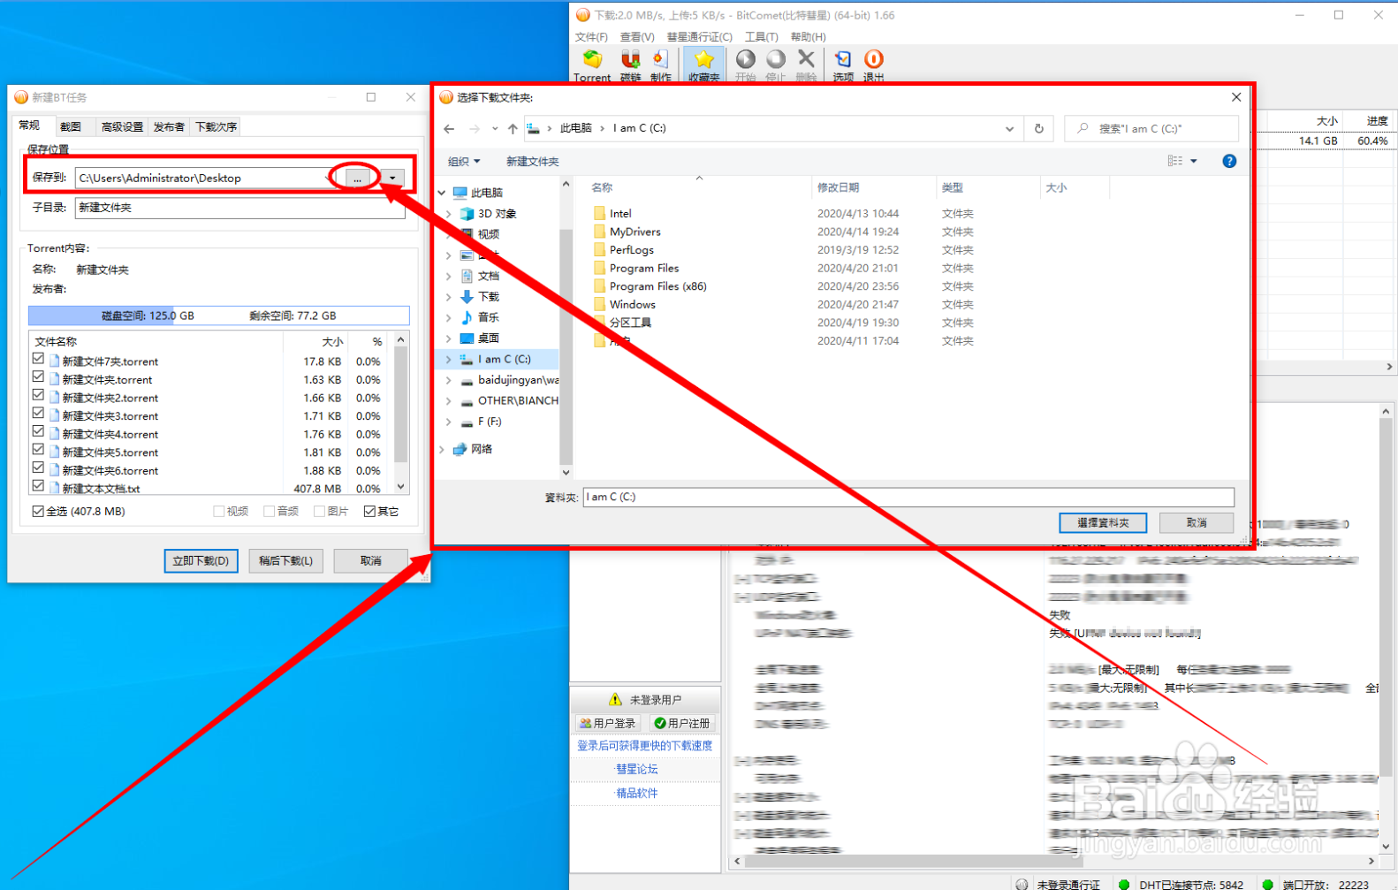Uncheck 新建文件夹.torrent file checkbox
Viewport: 1398px width, 890px height.
tap(38, 377)
